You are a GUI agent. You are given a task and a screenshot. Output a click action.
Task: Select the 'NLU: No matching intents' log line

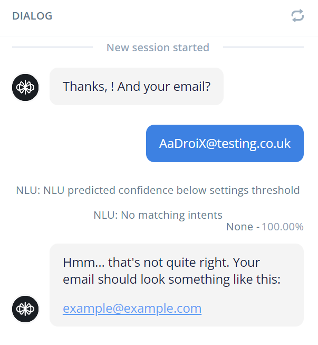click(158, 215)
